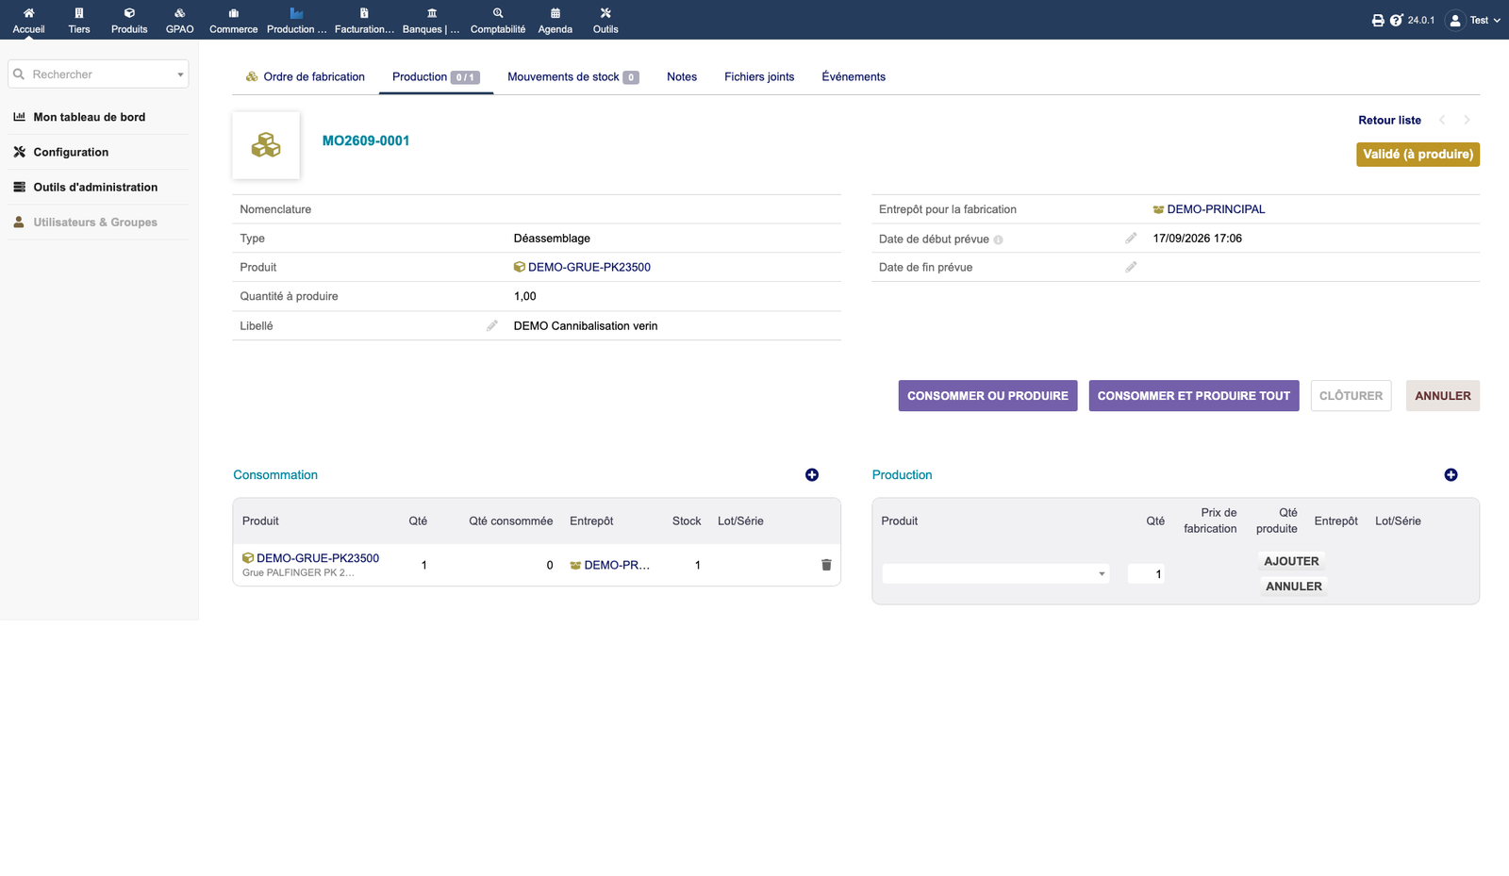Switch to Mouvements de stock tab
1509x876 pixels.
click(x=573, y=77)
